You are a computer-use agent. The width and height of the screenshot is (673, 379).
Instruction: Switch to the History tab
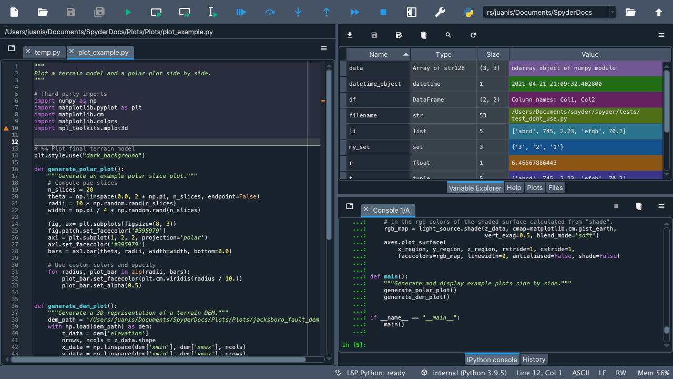click(534, 360)
